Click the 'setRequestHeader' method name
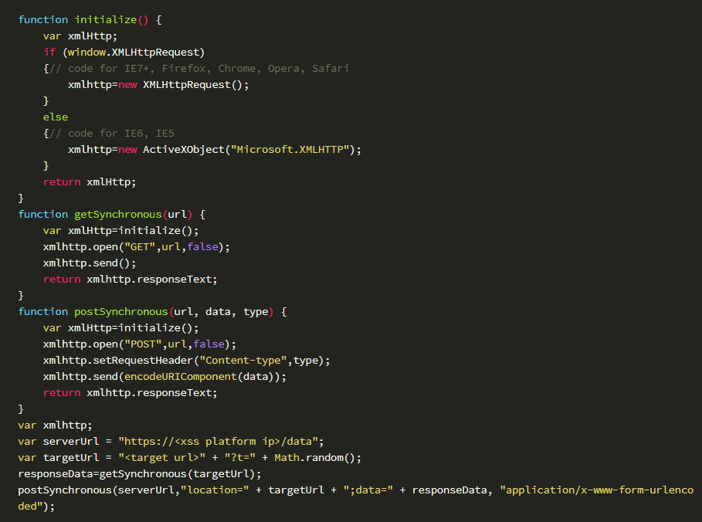 [143, 361]
